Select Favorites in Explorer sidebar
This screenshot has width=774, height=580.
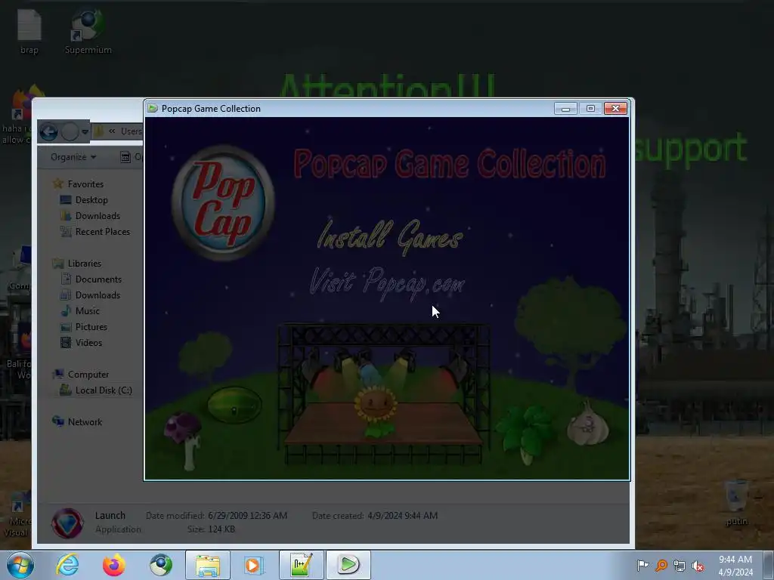(x=78, y=184)
